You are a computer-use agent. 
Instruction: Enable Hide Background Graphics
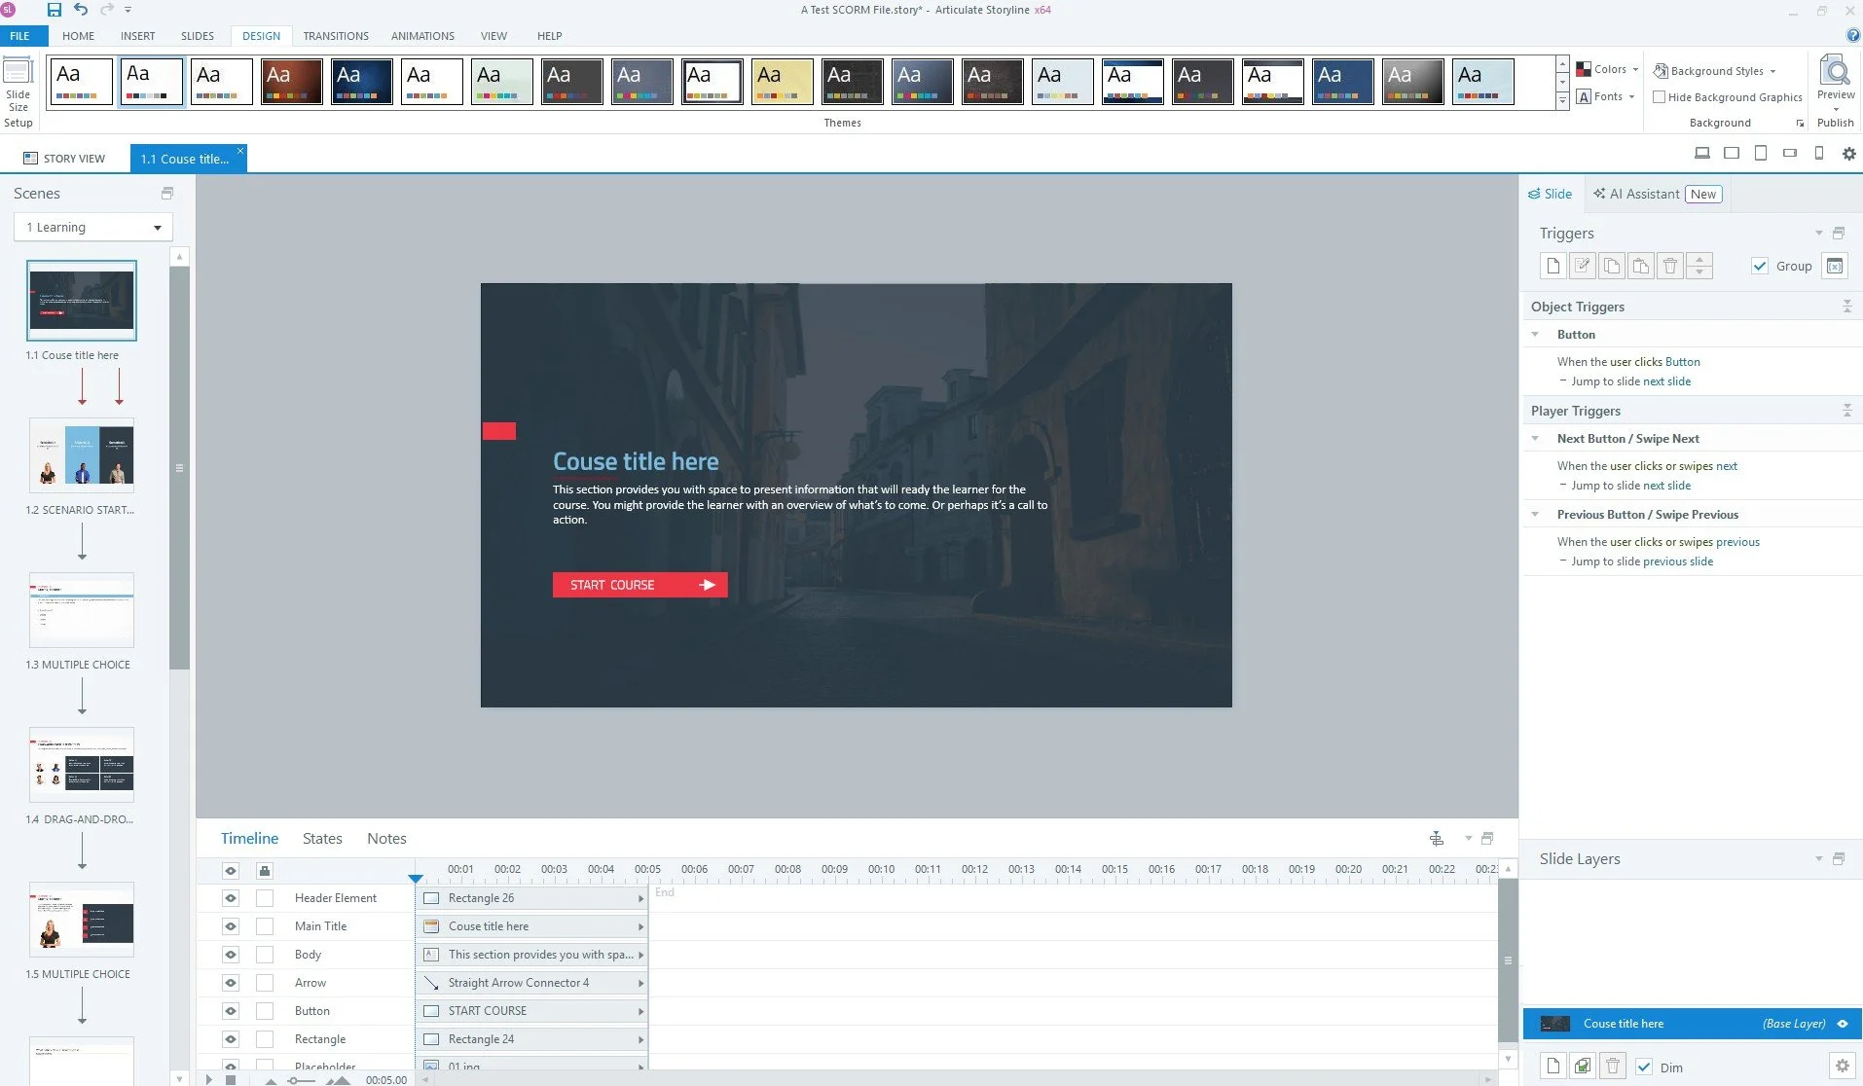pos(1659,96)
